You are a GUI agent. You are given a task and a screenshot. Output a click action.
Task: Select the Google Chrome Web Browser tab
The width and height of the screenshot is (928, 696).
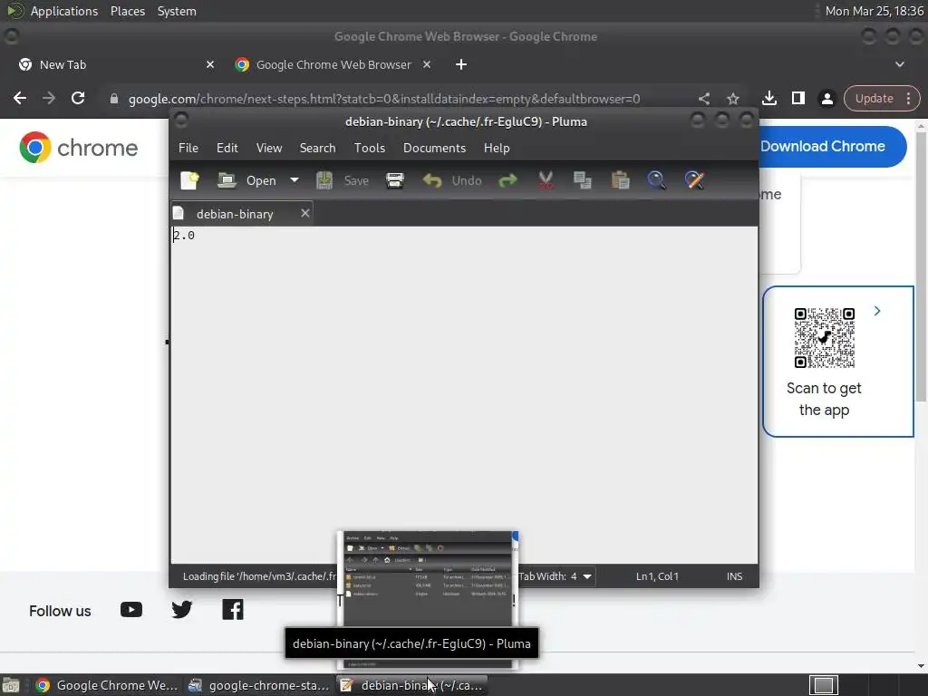333,64
